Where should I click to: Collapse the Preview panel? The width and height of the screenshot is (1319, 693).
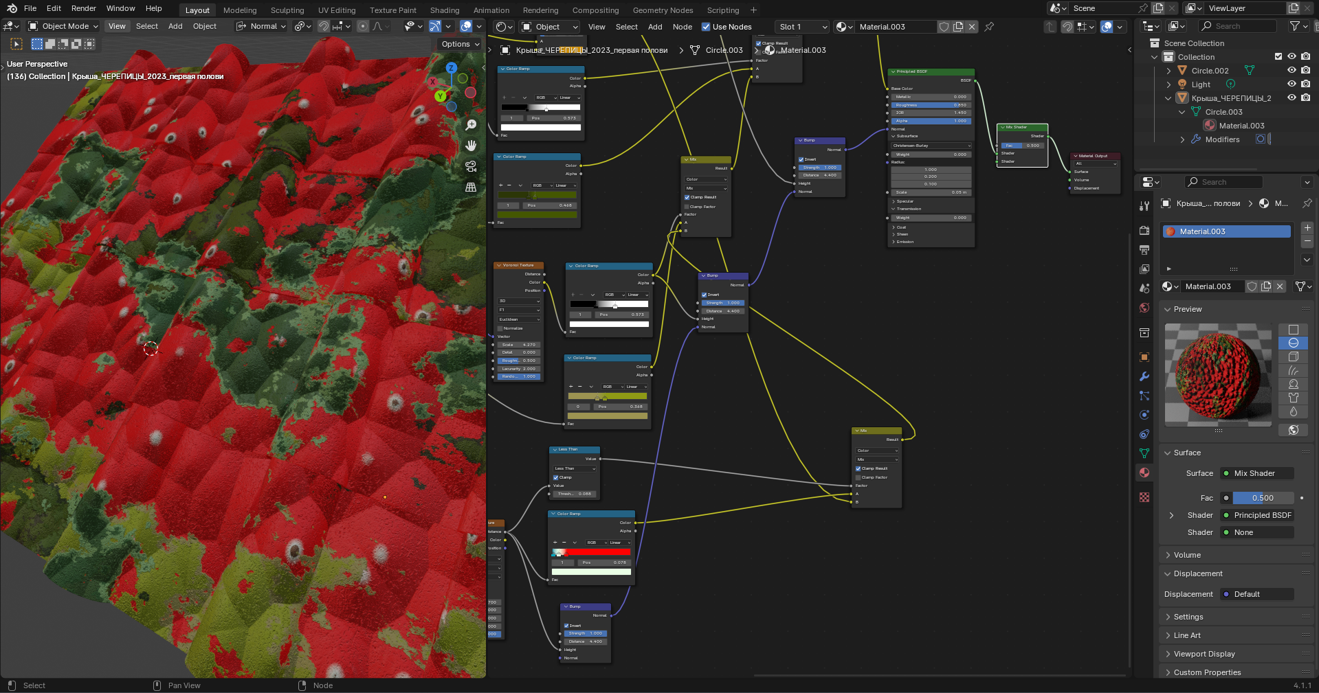tap(1167, 309)
